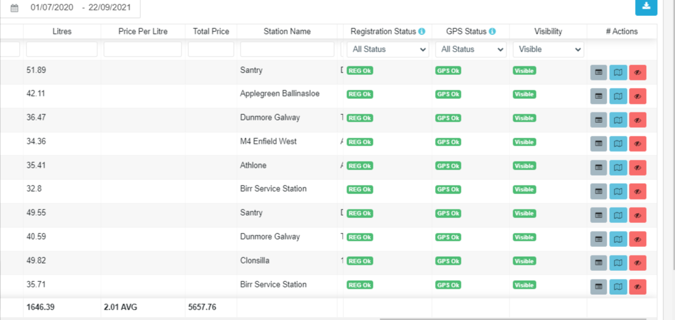The image size is (675, 320).
Task: Open map for Applegreen Ballinasloe row
Action: tap(618, 96)
